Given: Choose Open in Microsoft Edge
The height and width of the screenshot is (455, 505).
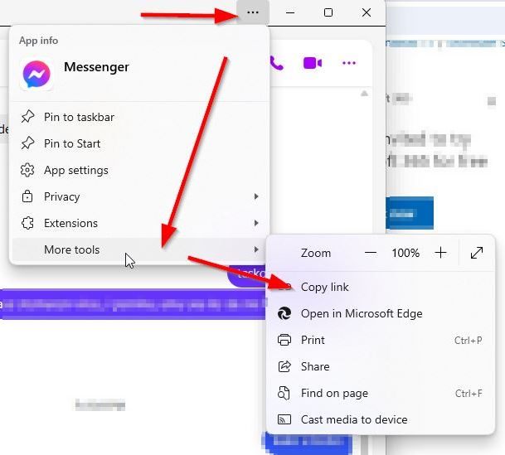Looking at the screenshot, I should 381,313.
